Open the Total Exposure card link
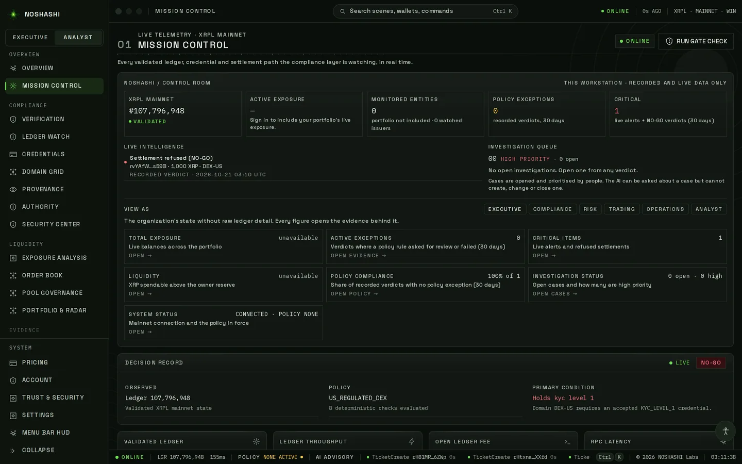Image resolution: width=742 pixels, height=464 pixels. click(x=140, y=256)
